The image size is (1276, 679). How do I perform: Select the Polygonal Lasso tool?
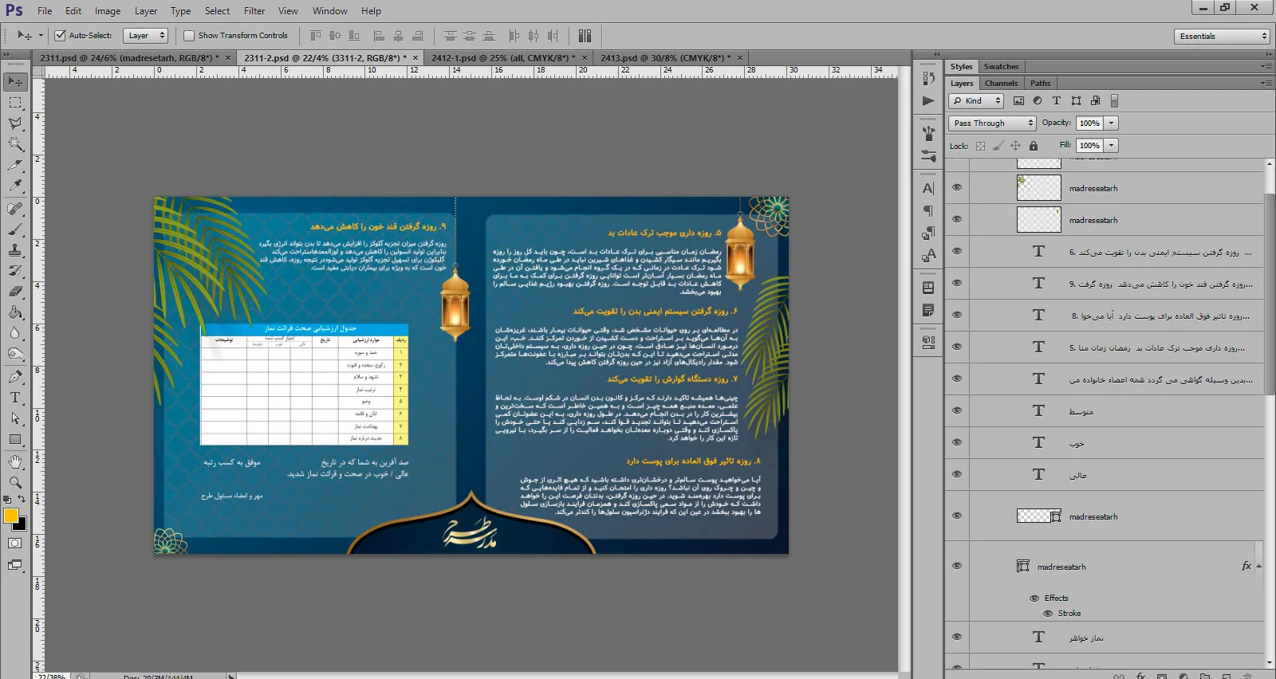point(15,124)
